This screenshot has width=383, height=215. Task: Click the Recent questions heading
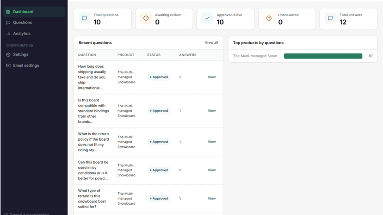point(95,42)
